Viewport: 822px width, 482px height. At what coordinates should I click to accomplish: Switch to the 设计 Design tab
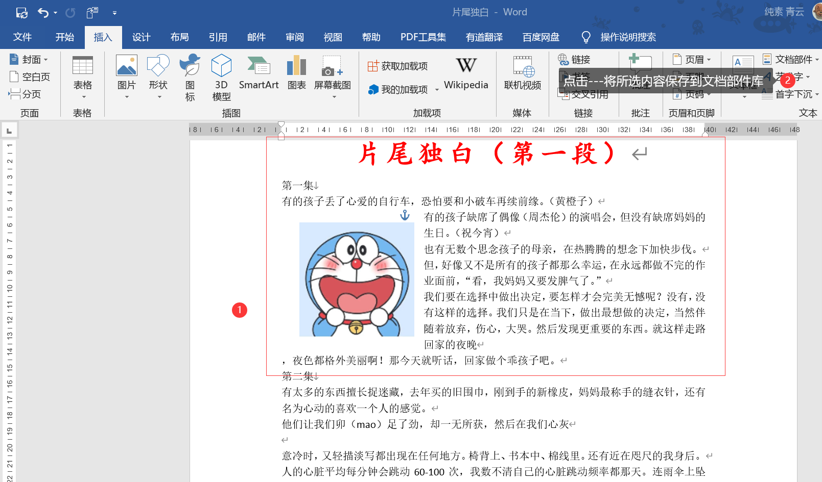[141, 37]
